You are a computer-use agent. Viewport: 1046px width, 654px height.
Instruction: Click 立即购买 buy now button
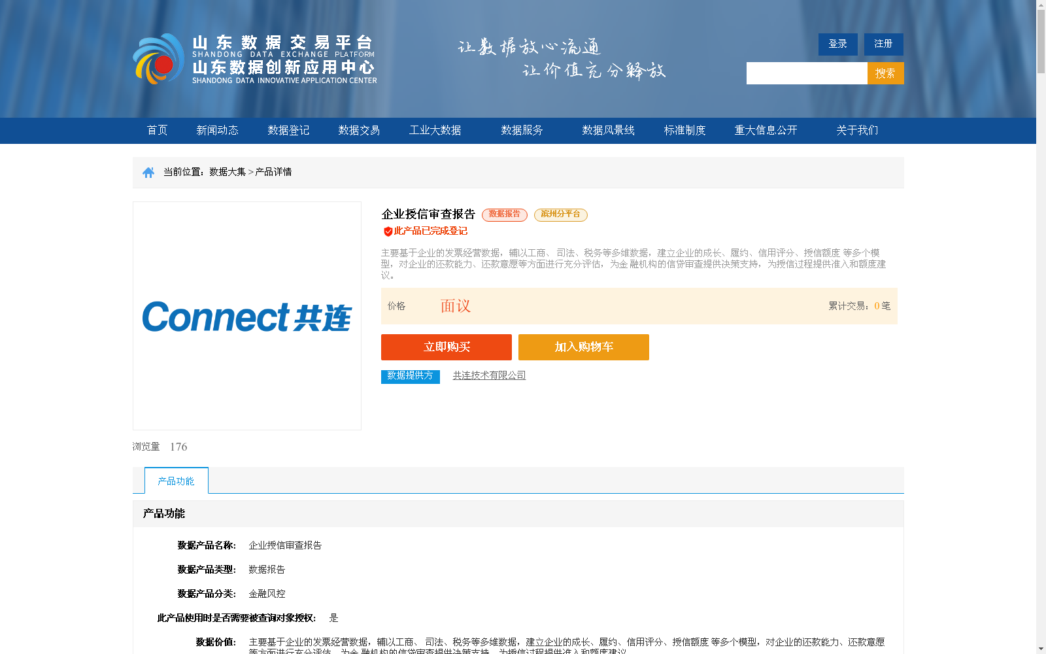click(447, 347)
